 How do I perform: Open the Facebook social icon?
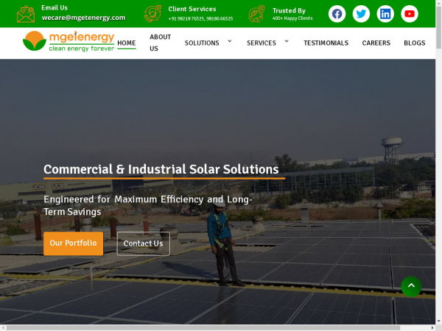tap(337, 14)
